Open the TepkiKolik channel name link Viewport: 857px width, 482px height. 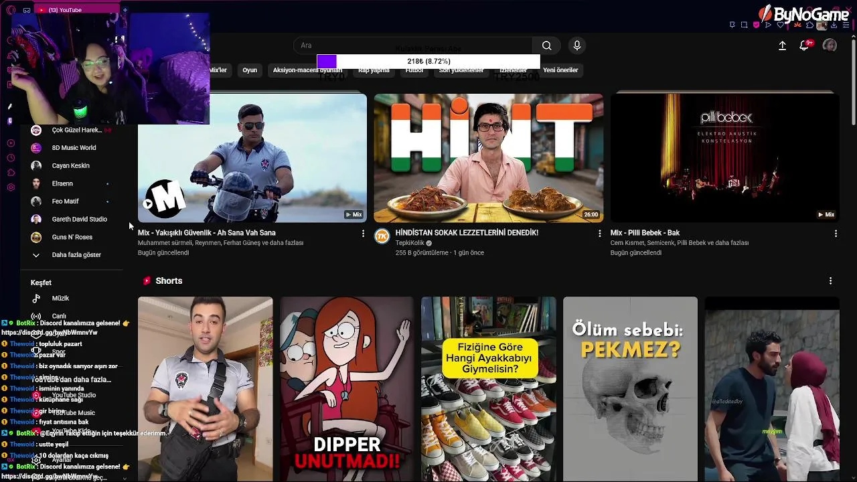click(410, 243)
